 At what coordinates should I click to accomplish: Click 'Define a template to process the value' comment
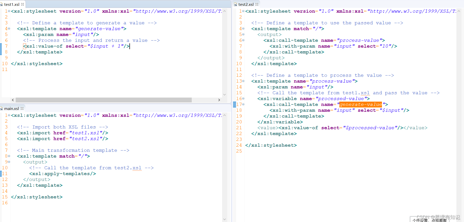coord(323,75)
